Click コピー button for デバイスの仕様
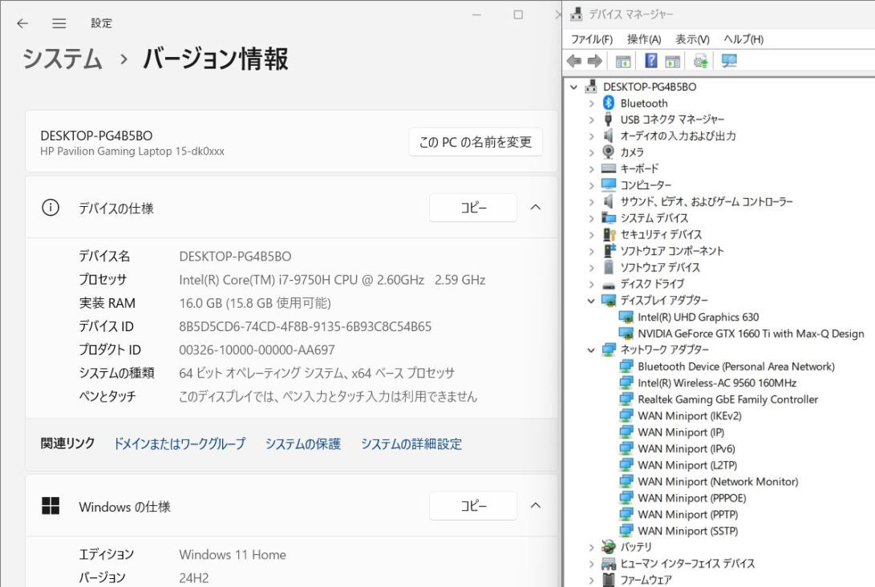 coord(473,208)
